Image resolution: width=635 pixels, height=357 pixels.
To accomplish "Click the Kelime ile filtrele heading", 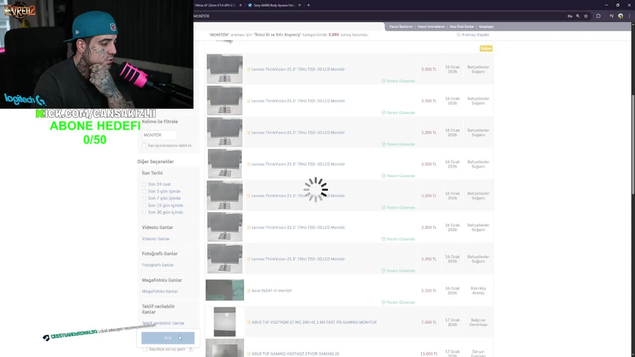I will pyautogui.click(x=160, y=121).
